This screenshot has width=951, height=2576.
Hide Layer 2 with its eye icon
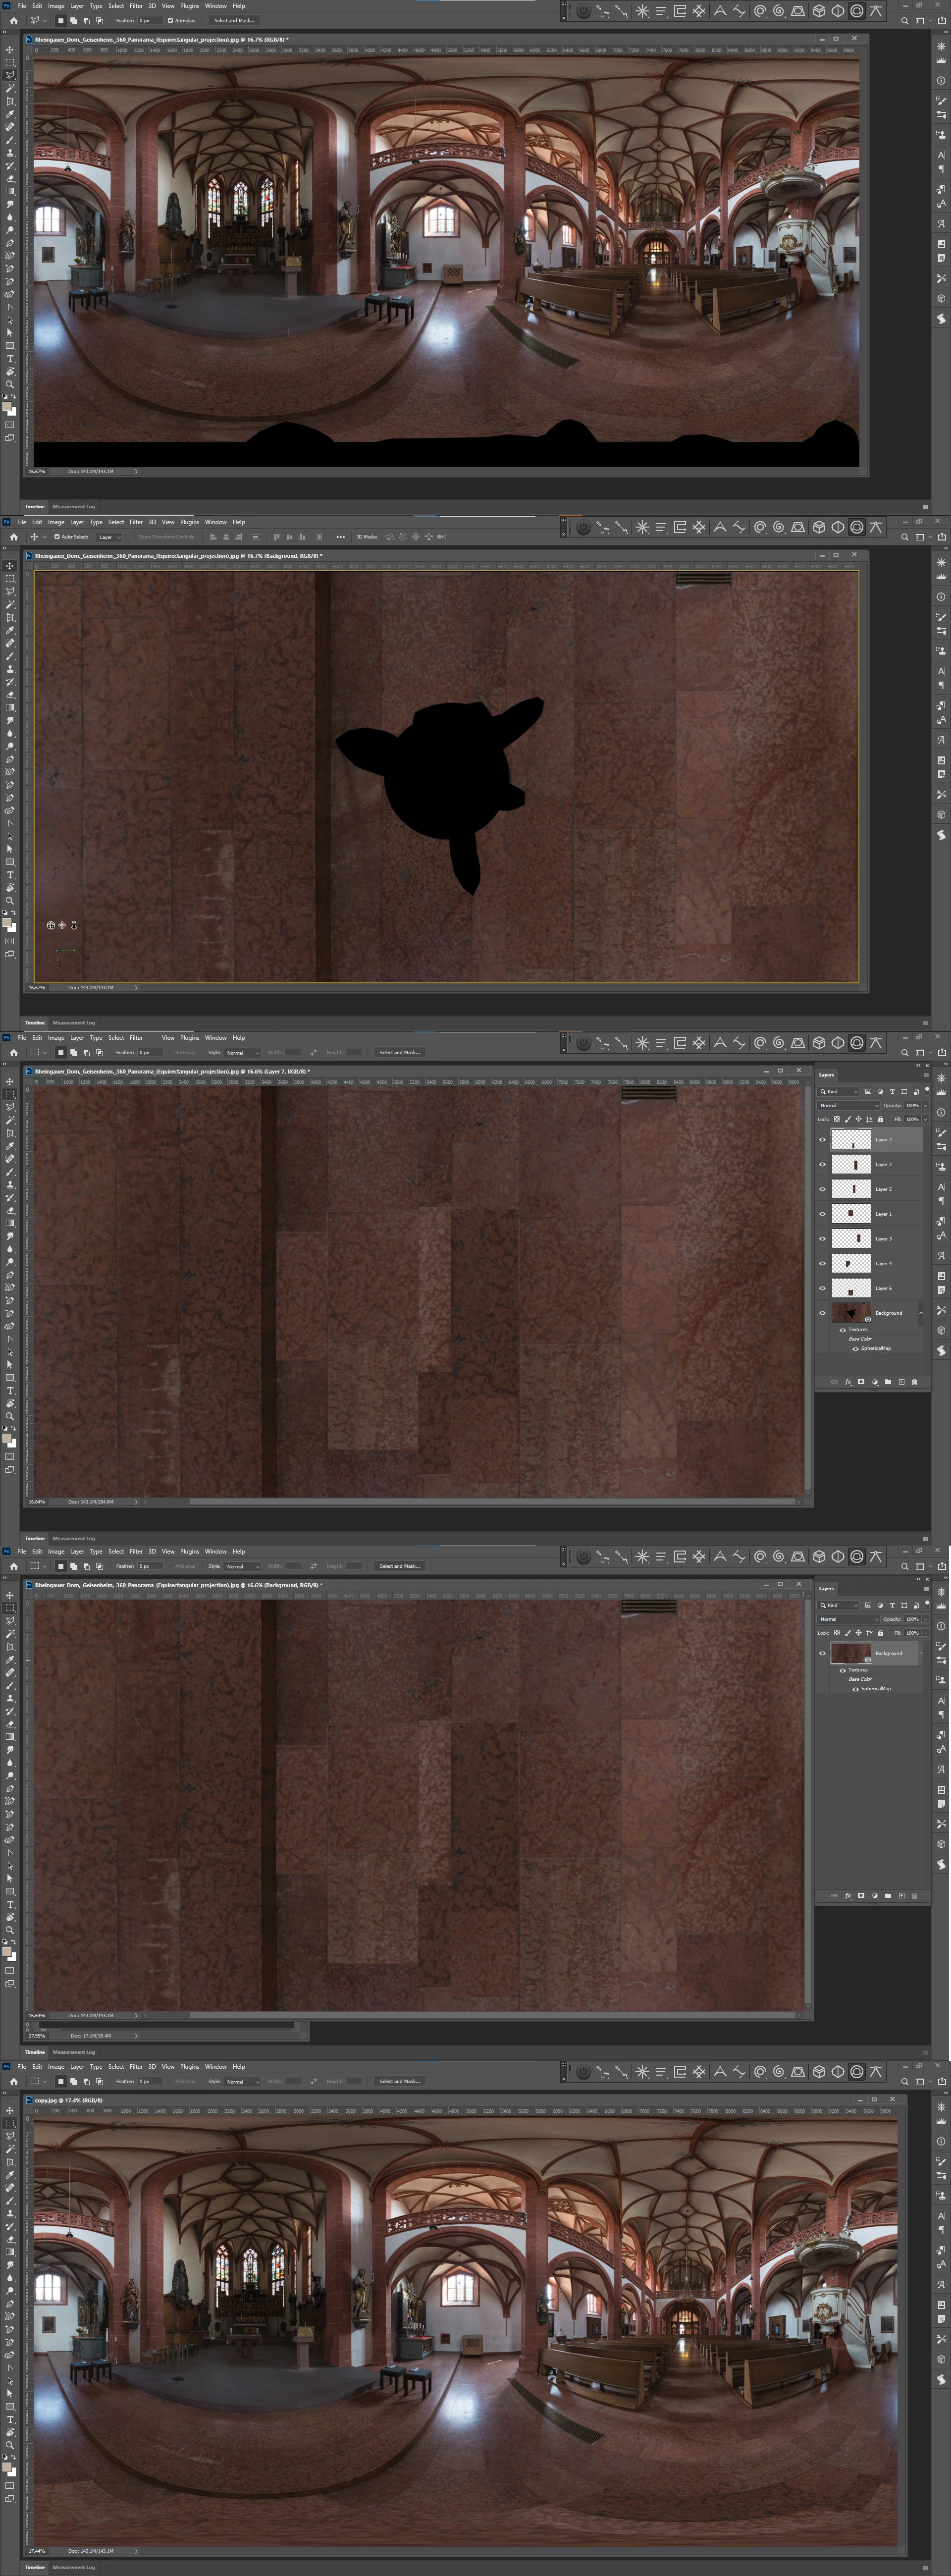[x=822, y=1164]
